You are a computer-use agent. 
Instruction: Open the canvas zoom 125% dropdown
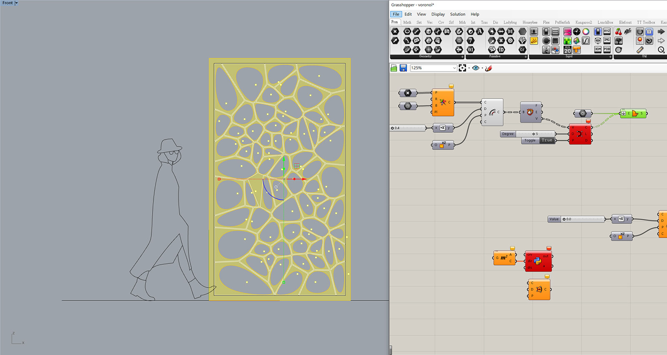pyautogui.click(x=454, y=68)
